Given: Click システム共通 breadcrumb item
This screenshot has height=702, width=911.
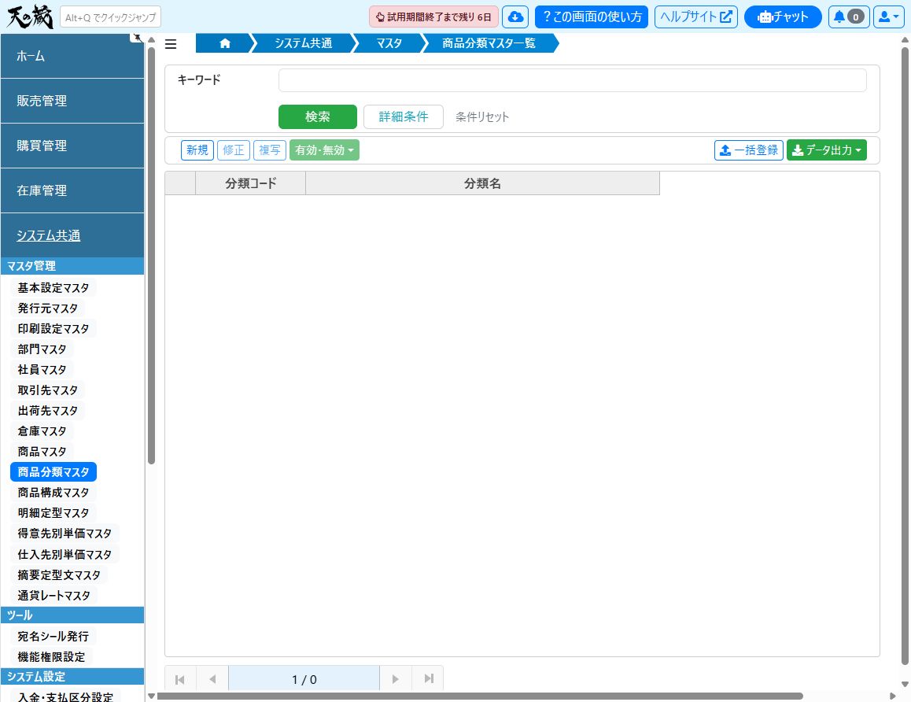Looking at the screenshot, I should click(x=304, y=43).
